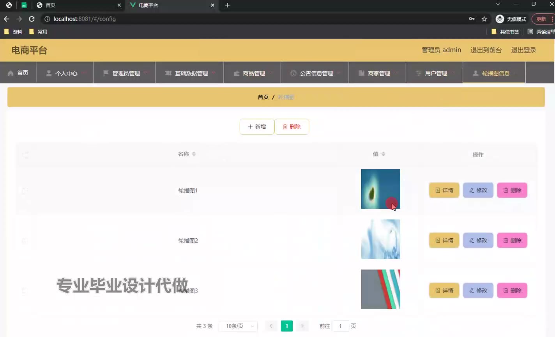555x337 pixels.
Task: Open the 10条/页 page size dropdown
Action: coord(238,326)
